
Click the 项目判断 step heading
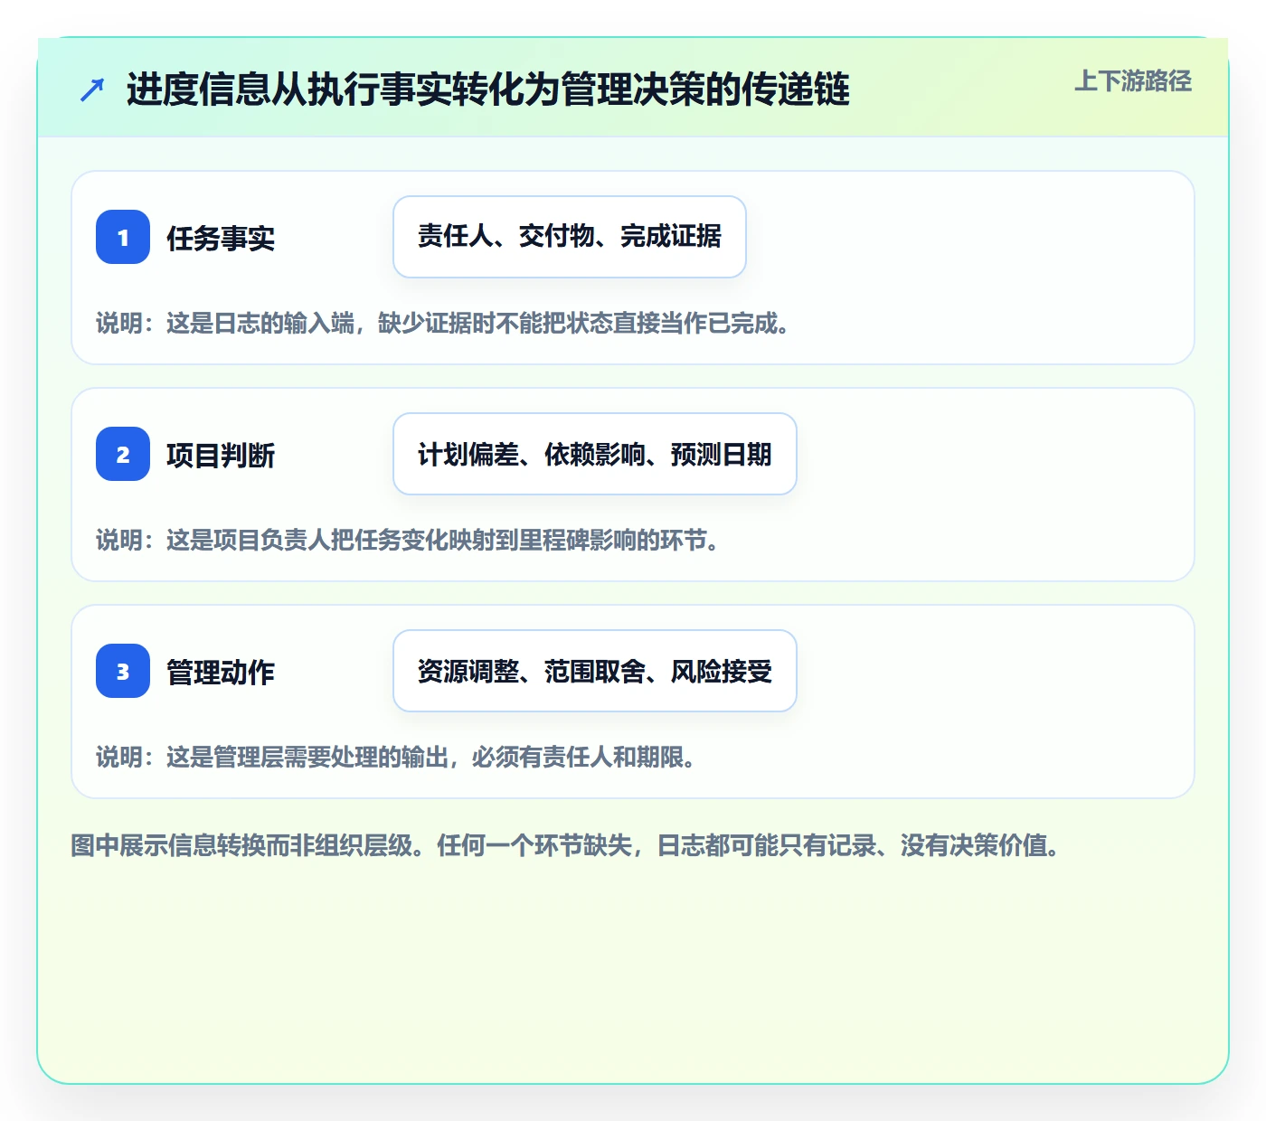221,456
